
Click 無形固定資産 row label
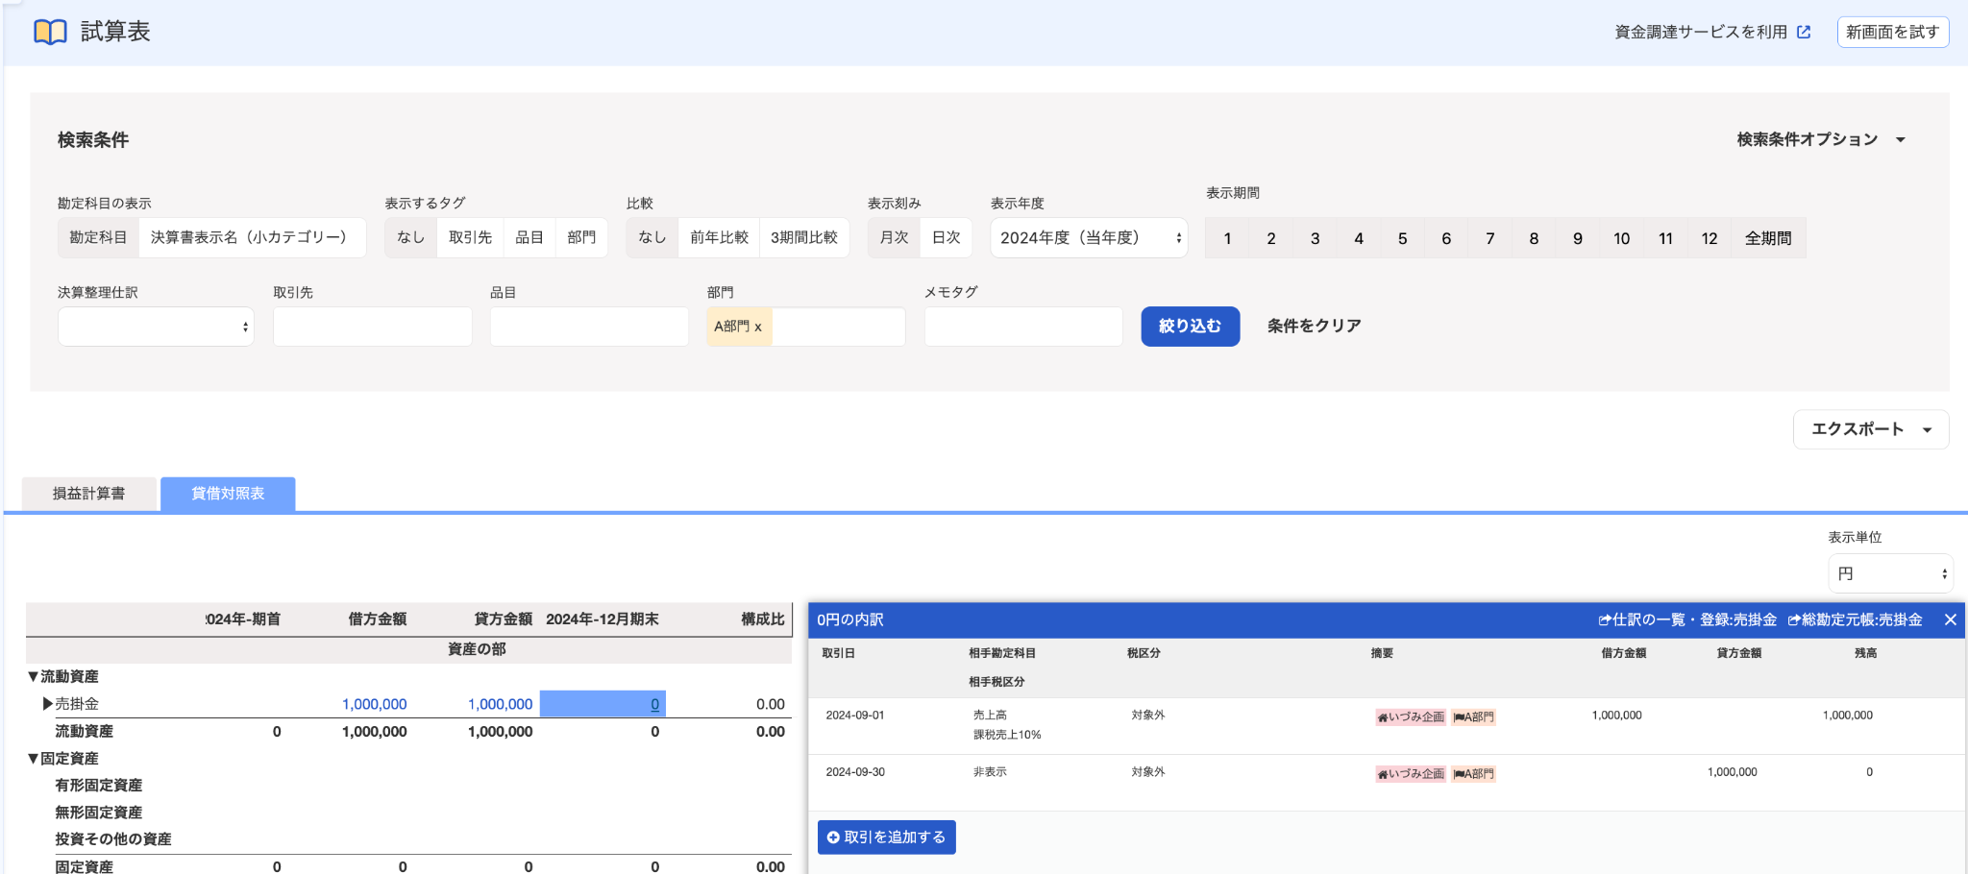coord(99,813)
